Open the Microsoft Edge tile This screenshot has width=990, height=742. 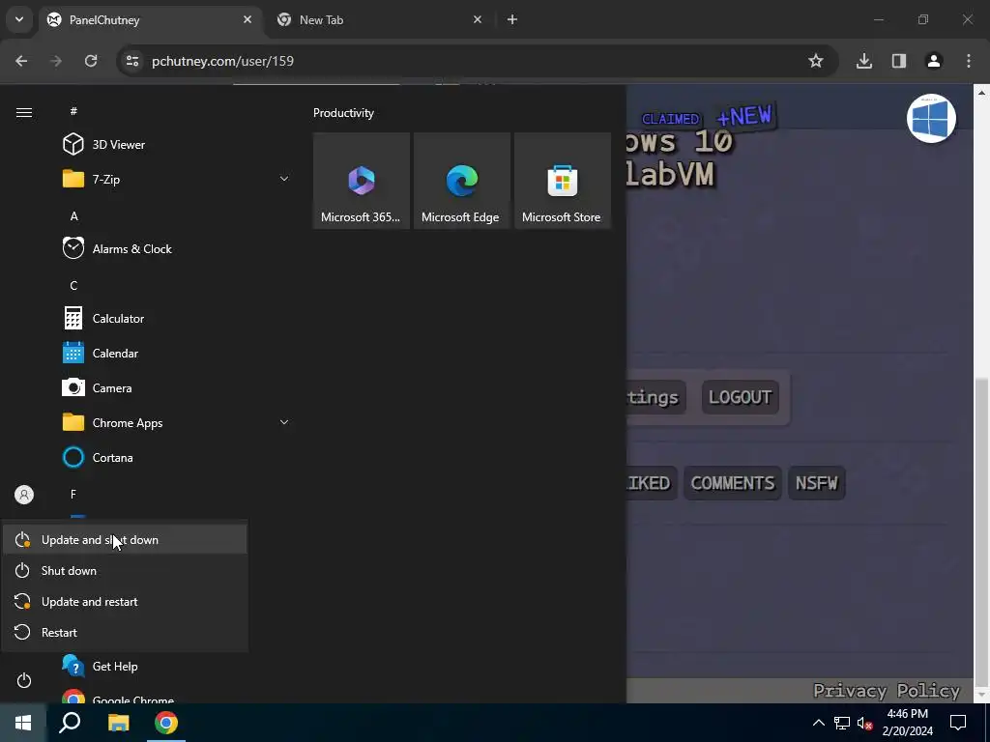point(461,181)
